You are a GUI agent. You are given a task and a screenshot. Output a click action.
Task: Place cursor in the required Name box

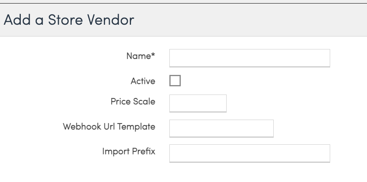249,58
